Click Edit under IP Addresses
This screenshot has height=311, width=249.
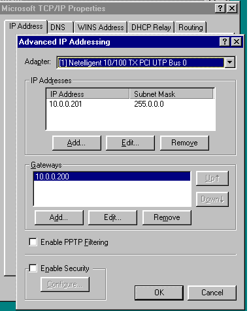pos(130,143)
